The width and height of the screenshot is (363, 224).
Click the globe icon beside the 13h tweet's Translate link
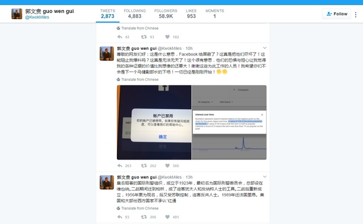(x=119, y=208)
